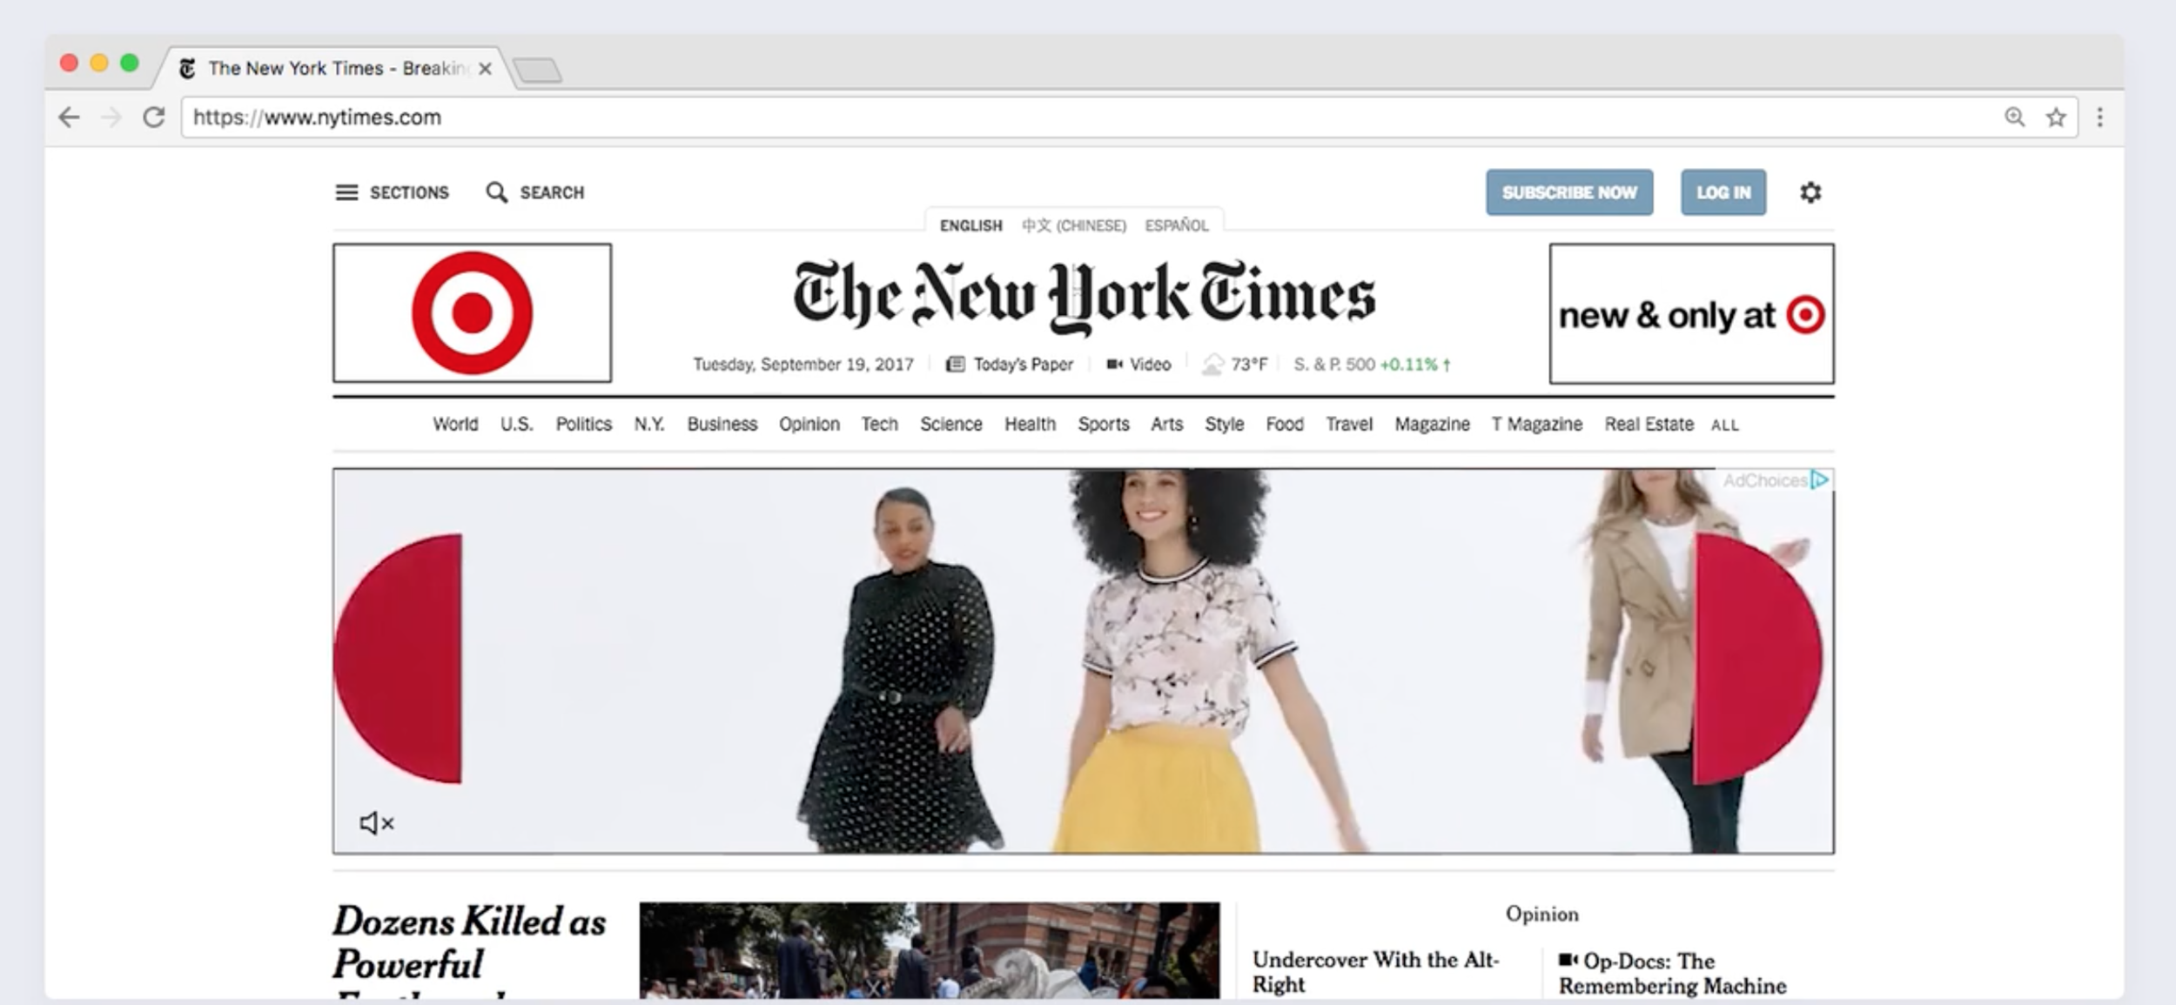Image resolution: width=2176 pixels, height=1005 pixels.
Task: Open 'Op-Docs: The Remembering Machine' video
Action: pos(1672,974)
